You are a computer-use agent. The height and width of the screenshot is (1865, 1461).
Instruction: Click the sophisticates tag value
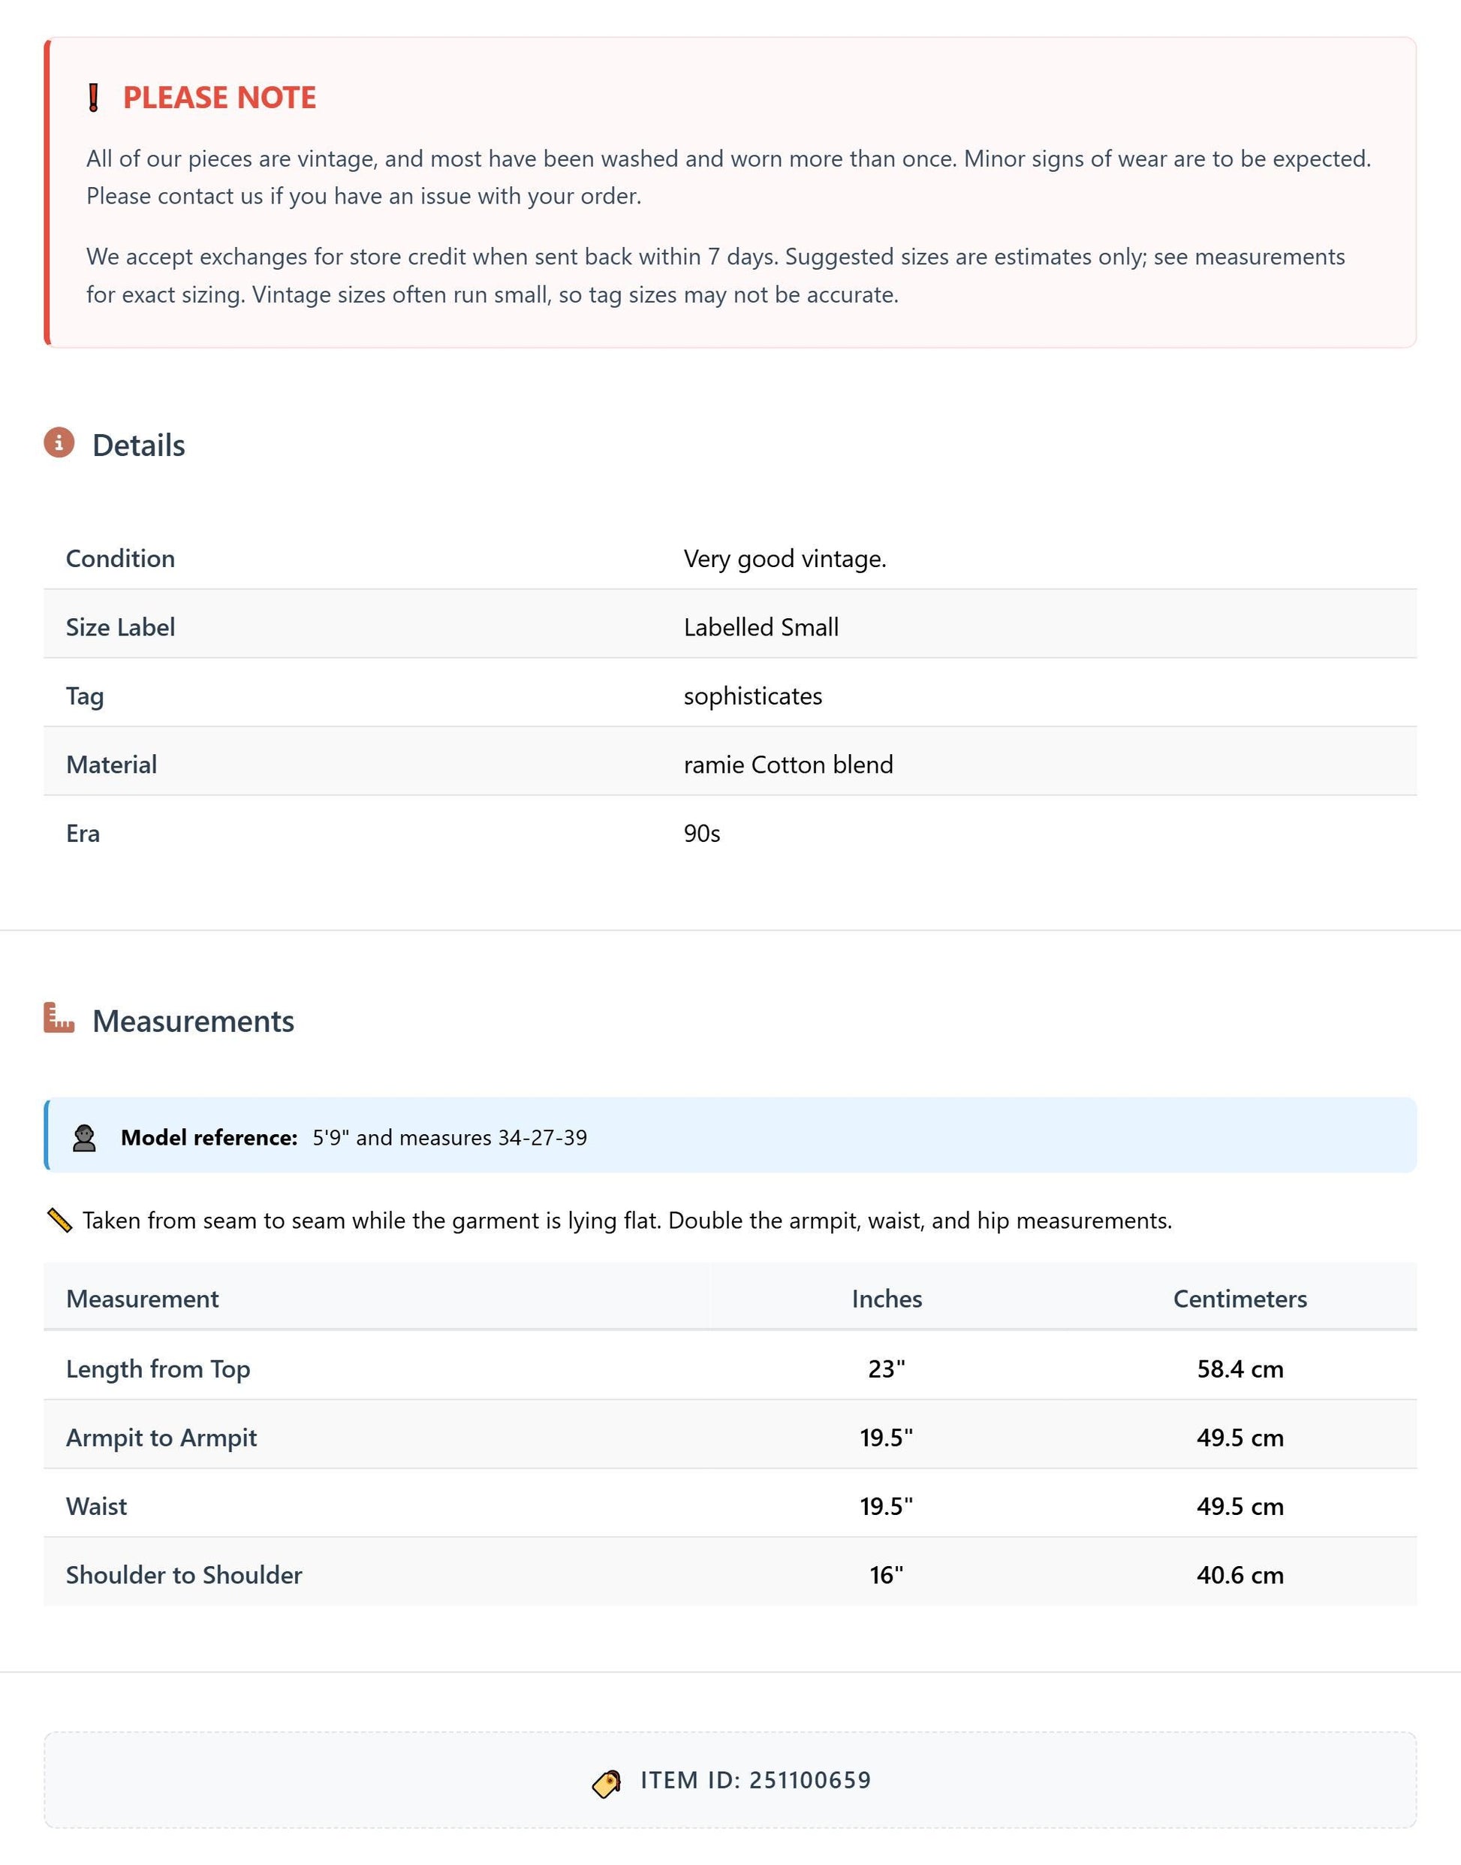(x=753, y=696)
